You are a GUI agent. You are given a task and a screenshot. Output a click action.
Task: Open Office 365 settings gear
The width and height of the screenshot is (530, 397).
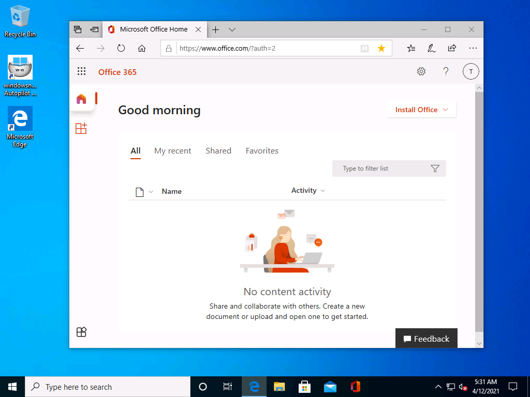point(421,71)
